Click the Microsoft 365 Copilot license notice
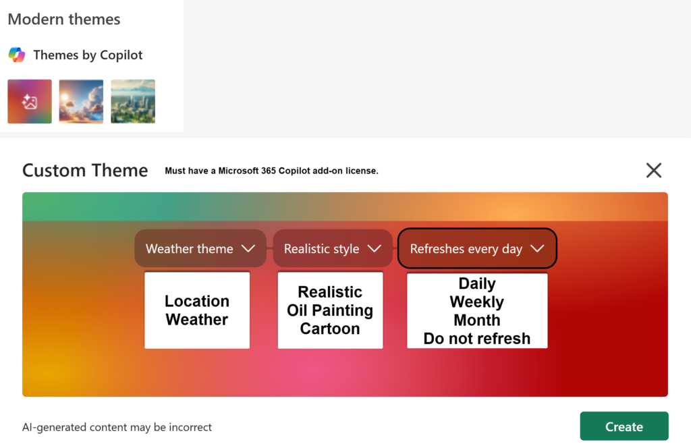Image resolution: width=691 pixels, height=448 pixels. coord(271,171)
